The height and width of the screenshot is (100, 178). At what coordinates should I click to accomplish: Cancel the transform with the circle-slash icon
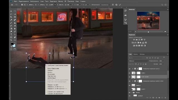[x=116, y=5]
